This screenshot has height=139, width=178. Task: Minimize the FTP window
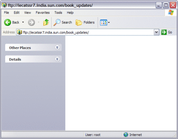(159, 5)
